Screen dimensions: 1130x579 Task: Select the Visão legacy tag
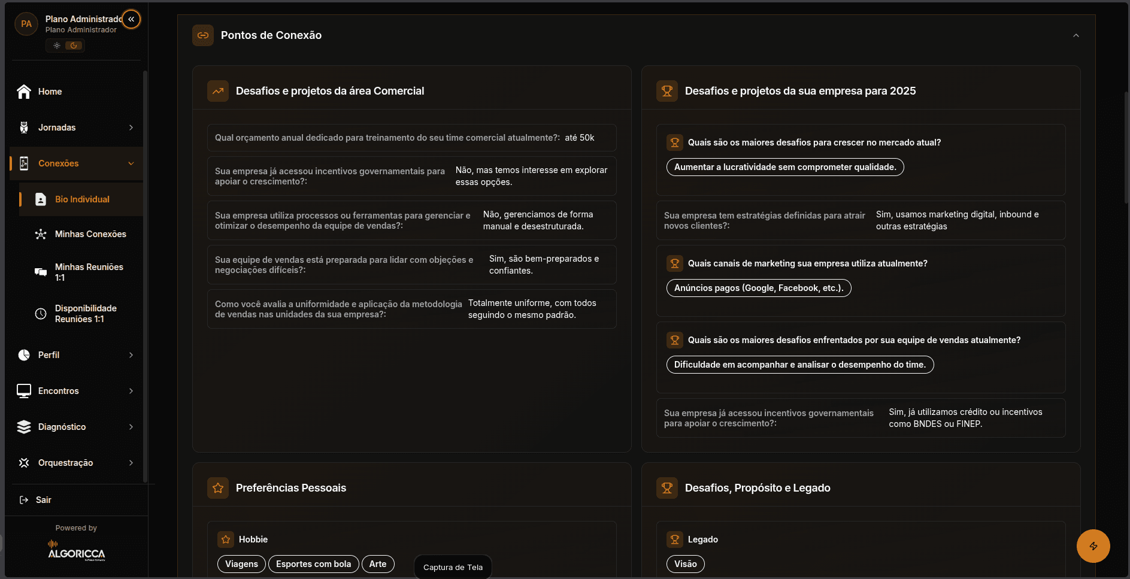(x=686, y=564)
